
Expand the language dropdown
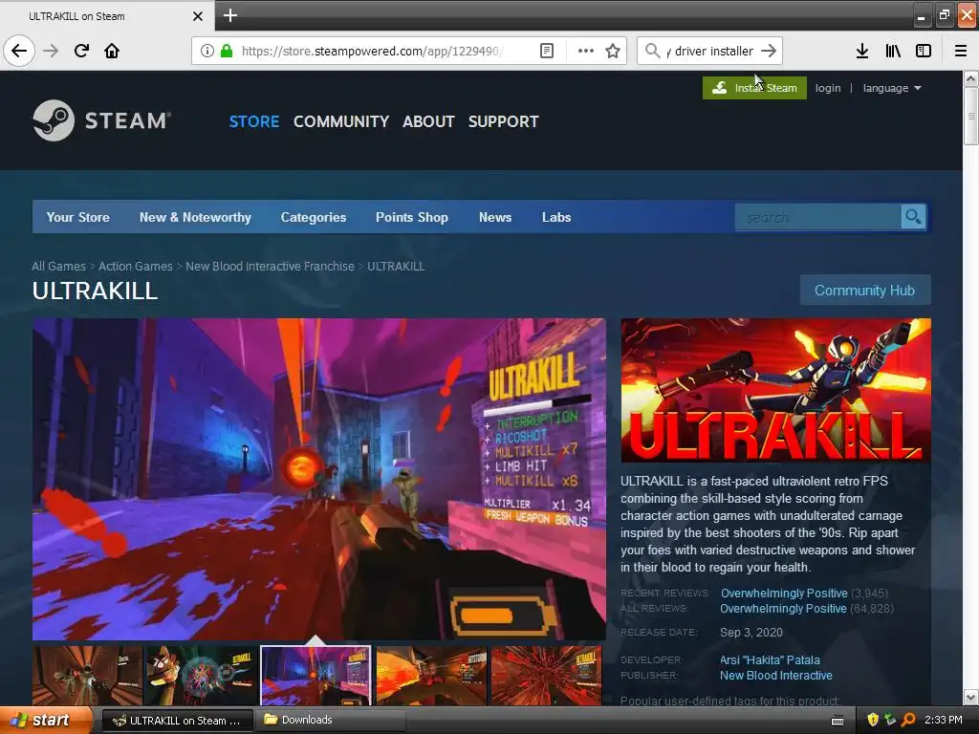click(892, 88)
